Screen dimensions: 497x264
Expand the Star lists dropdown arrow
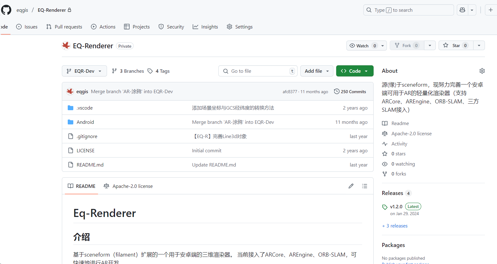coord(479,45)
